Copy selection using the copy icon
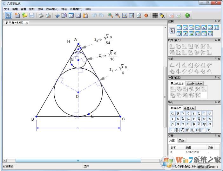This screenshot has height=171, width=223. 64,15
